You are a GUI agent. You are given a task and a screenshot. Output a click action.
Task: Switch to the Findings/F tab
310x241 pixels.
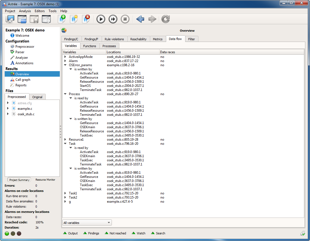tap(91, 39)
